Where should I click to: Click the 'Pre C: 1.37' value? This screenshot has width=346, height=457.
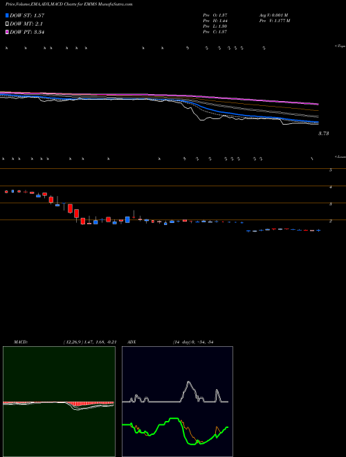(x=215, y=32)
